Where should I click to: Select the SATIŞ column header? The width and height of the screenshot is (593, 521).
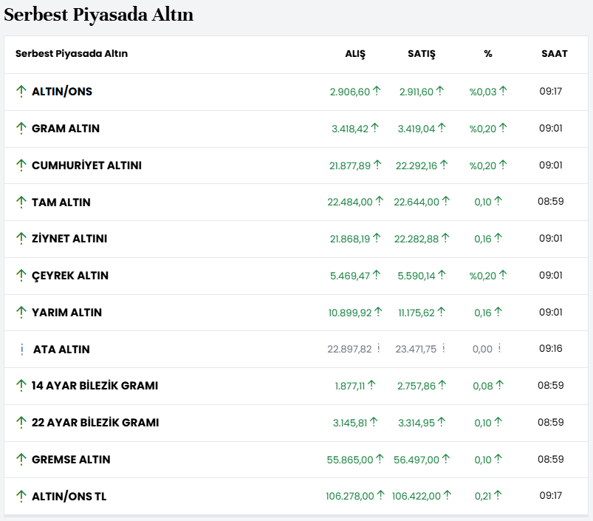422,54
